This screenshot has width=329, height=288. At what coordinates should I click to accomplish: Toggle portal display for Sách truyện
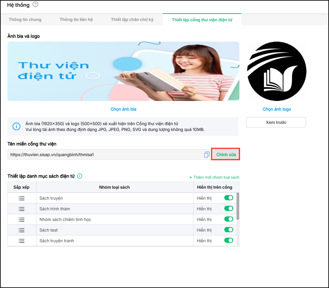pos(228,198)
